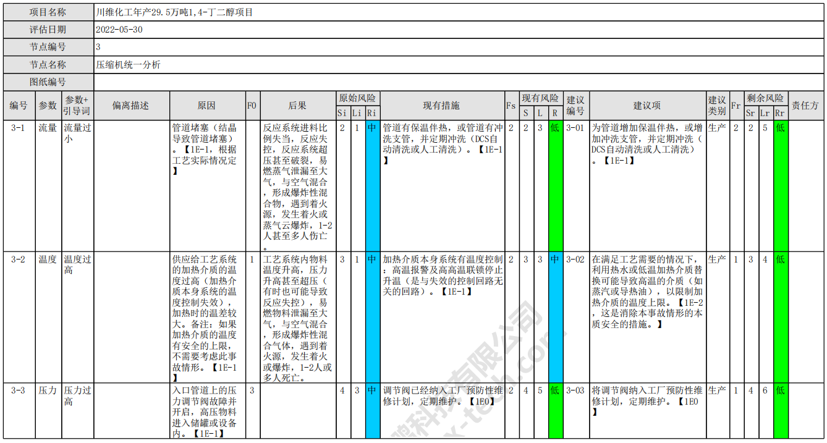827x443 pixels.
Task: Click the measure cell starting 管道有保温伴热
Action: [x=442, y=186]
